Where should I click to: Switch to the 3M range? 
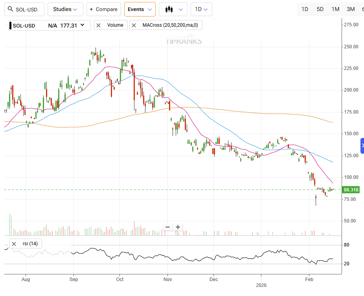pyautogui.click(x=351, y=9)
